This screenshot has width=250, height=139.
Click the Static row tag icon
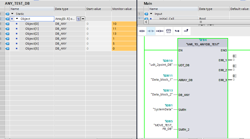pos(7,14)
